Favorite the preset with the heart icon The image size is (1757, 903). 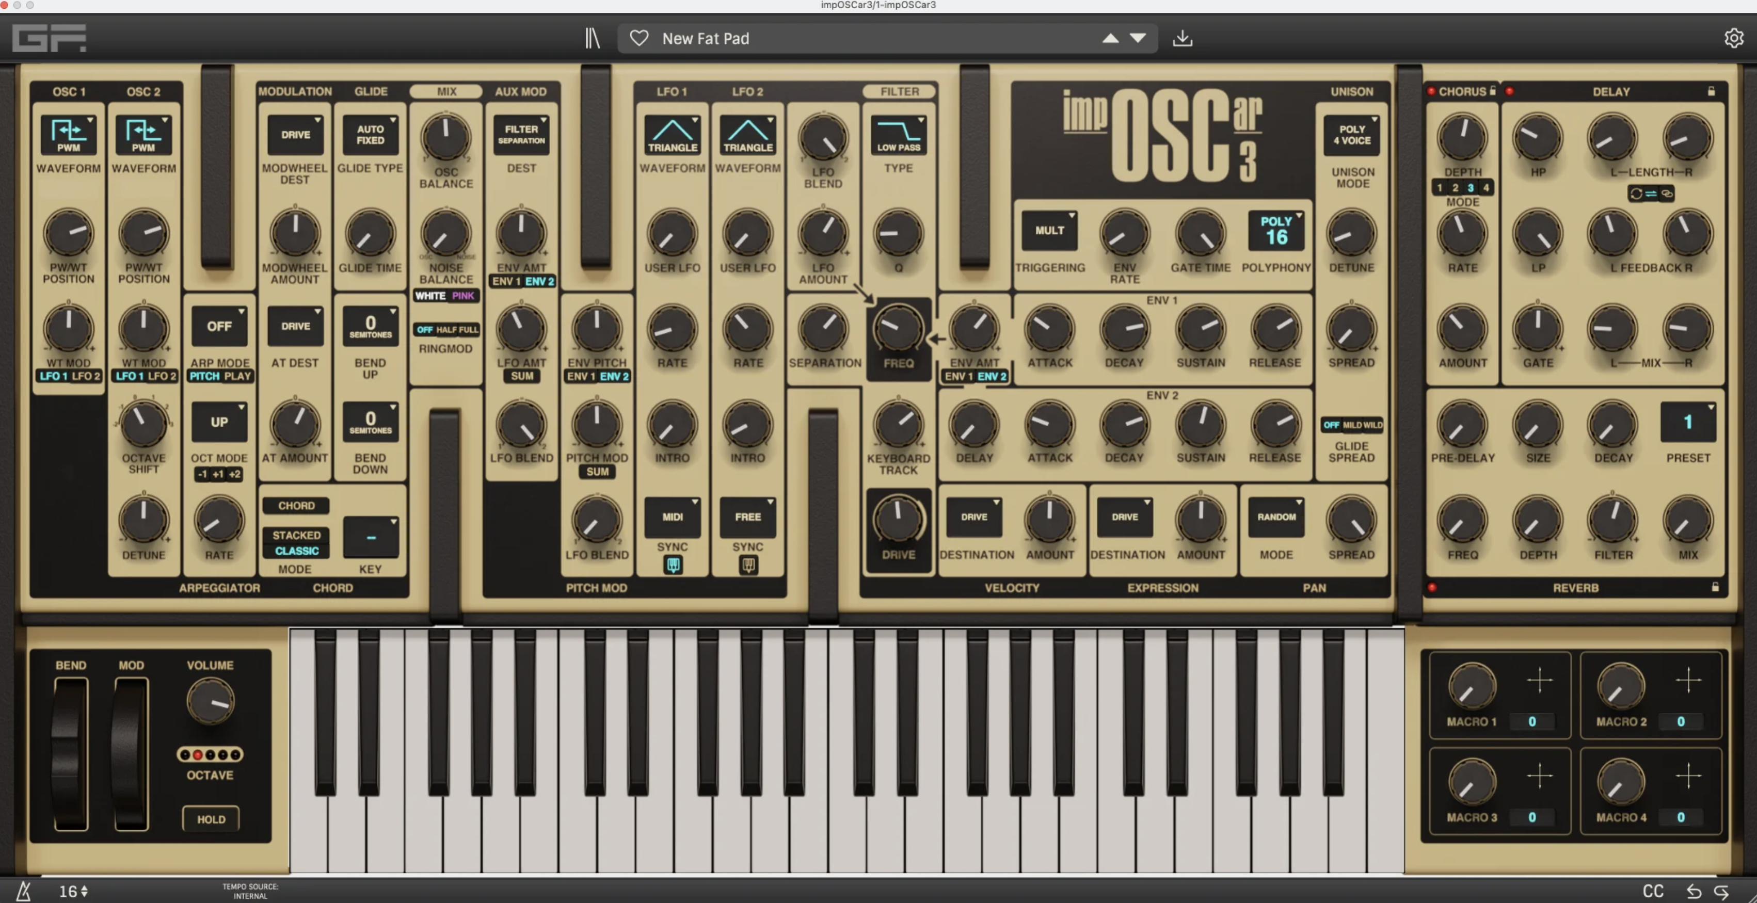(x=638, y=38)
